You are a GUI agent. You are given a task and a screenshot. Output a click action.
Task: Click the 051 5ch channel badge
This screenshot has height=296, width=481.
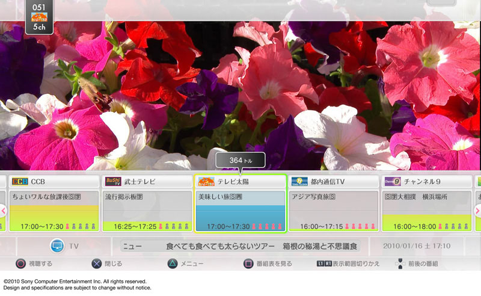coord(40,16)
